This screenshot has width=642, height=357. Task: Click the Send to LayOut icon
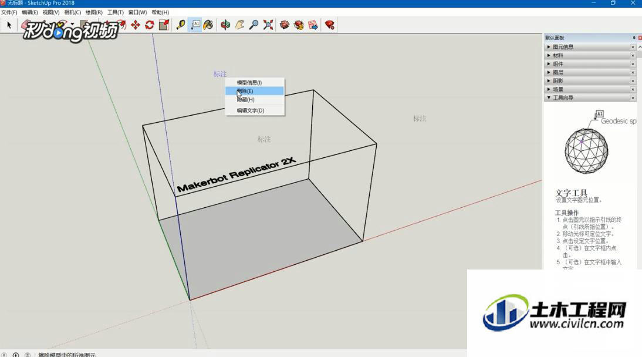click(x=313, y=25)
